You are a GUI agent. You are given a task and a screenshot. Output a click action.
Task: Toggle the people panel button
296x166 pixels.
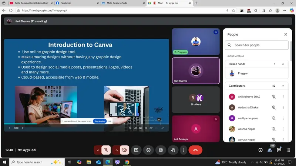(270, 150)
